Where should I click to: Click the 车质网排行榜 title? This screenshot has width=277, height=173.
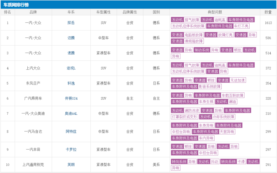(16, 5)
